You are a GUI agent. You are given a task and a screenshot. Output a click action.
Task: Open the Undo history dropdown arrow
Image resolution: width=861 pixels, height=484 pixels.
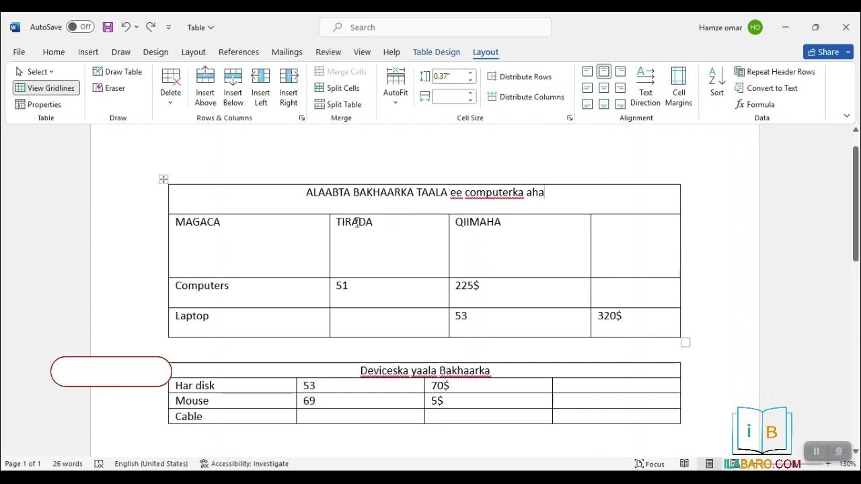point(137,28)
